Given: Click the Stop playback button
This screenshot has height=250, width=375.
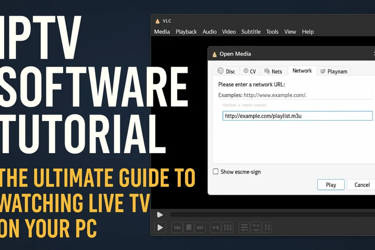Looking at the screenshot, I should click(189, 228).
